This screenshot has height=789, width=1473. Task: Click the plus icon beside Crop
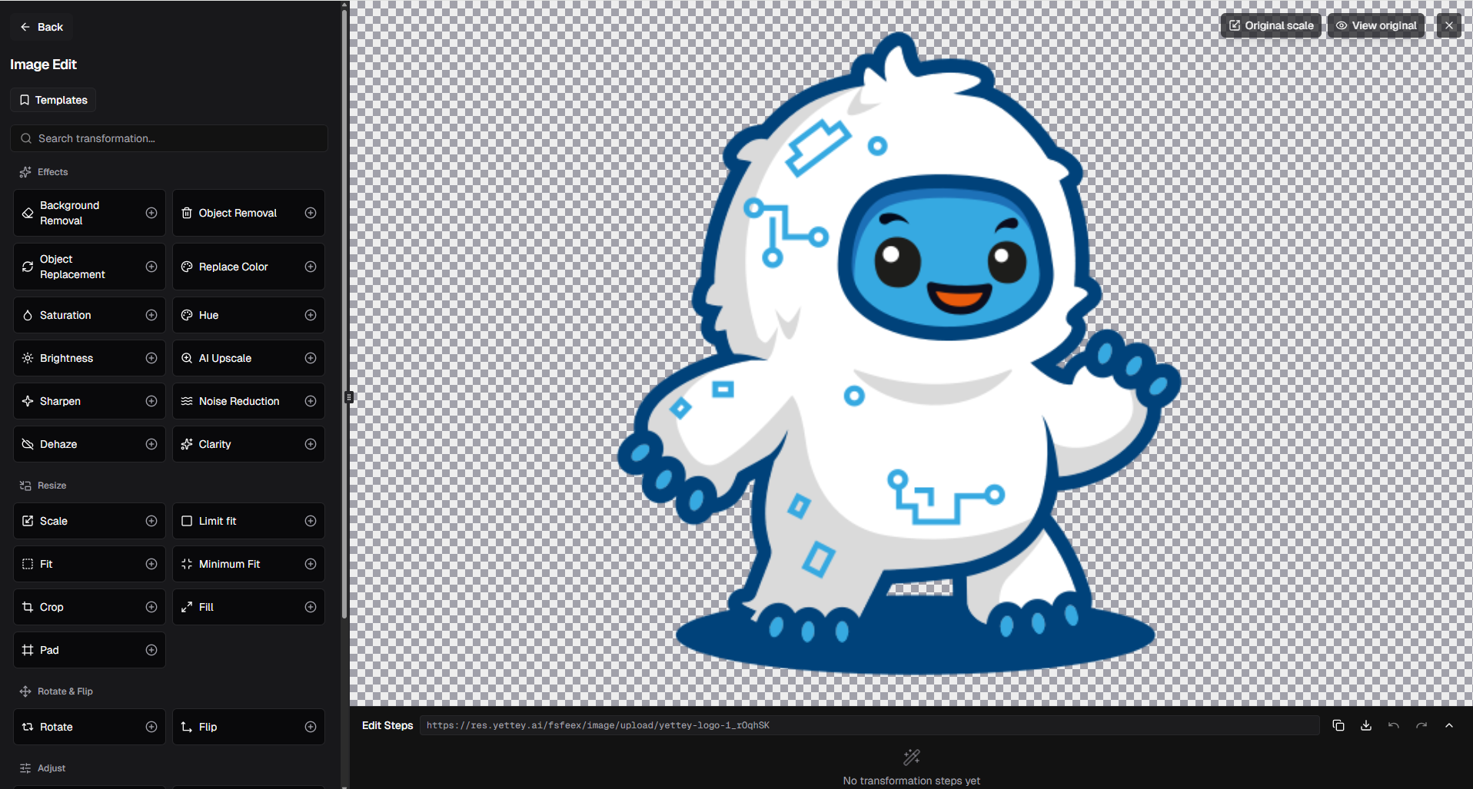pos(151,607)
